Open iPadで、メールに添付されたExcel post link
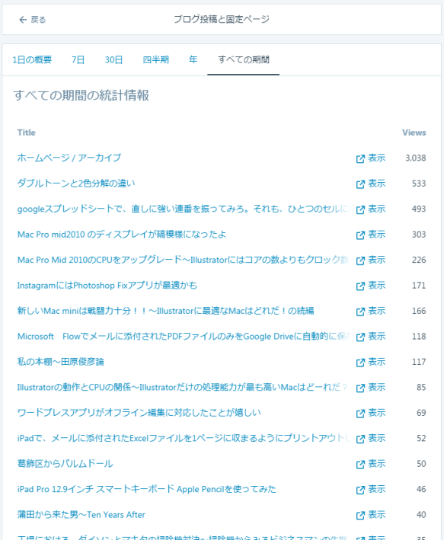444x540 pixels. [184, 438]
